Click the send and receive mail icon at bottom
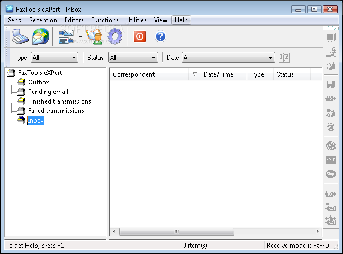This screenshot has height=254, width=343. [330, 220]
